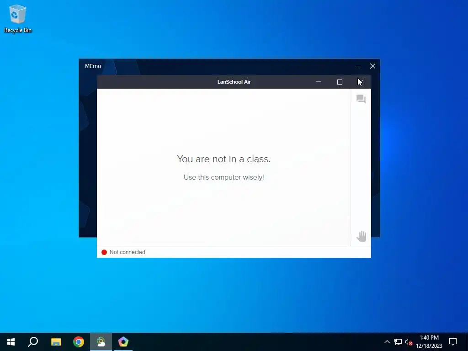Screen dimensions: 468x351
Task: Launch File Explorer from the taskbar
Action: pyautogui.click(x=56, y=342)
